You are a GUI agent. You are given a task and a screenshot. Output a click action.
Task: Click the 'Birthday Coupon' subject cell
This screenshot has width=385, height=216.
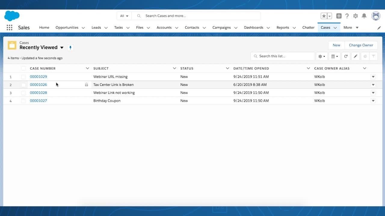click(107, 101)
